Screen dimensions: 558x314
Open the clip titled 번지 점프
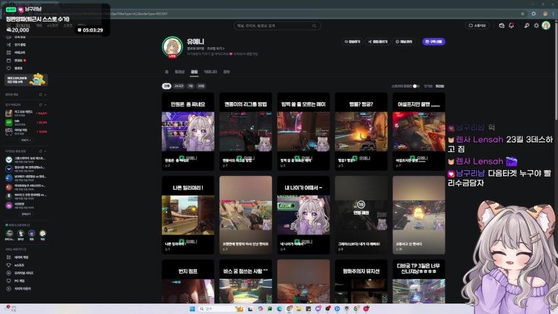click(x=188, y=281)
